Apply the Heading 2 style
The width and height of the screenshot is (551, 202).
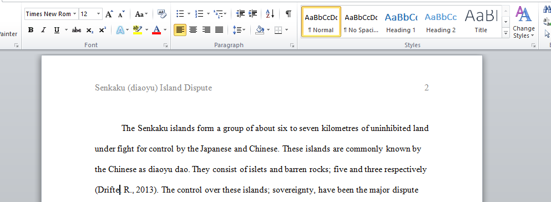[x=441, y=22]
